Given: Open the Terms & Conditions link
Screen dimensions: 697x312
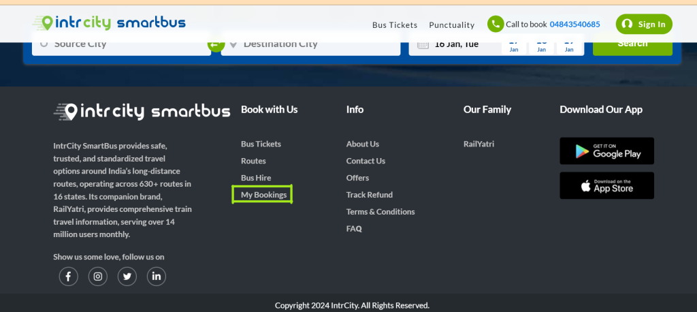Looking at the screenshot, I should click(380, 211).
